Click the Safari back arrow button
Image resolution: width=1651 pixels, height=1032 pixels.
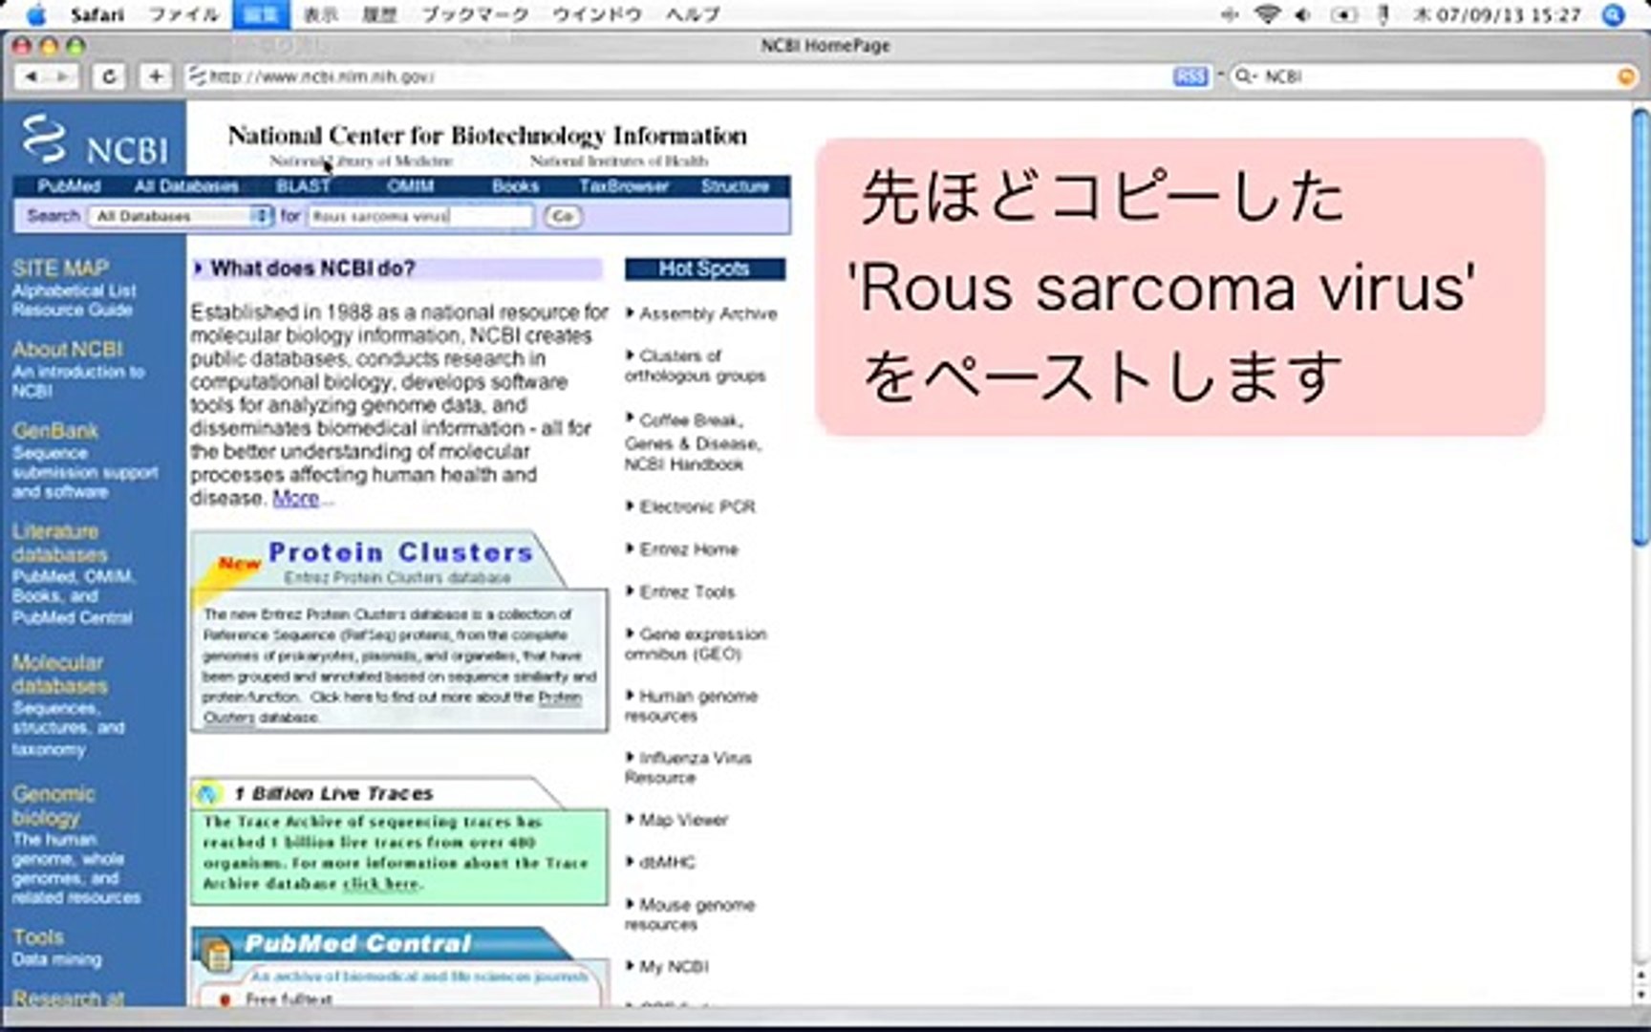[x=31, y=76]
